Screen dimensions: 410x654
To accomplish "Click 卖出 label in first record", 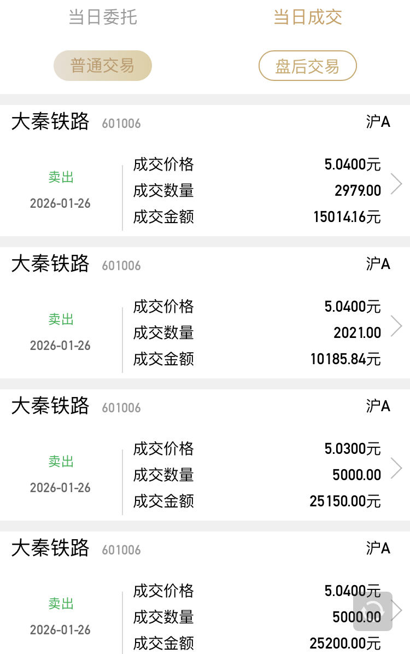I will (61, 177).
